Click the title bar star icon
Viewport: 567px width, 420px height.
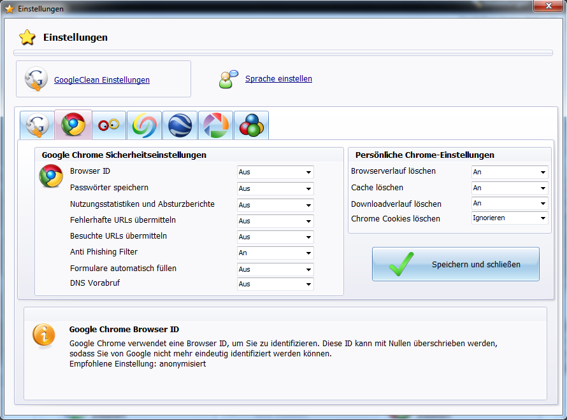pyautogui.click(x=10, y=9)
